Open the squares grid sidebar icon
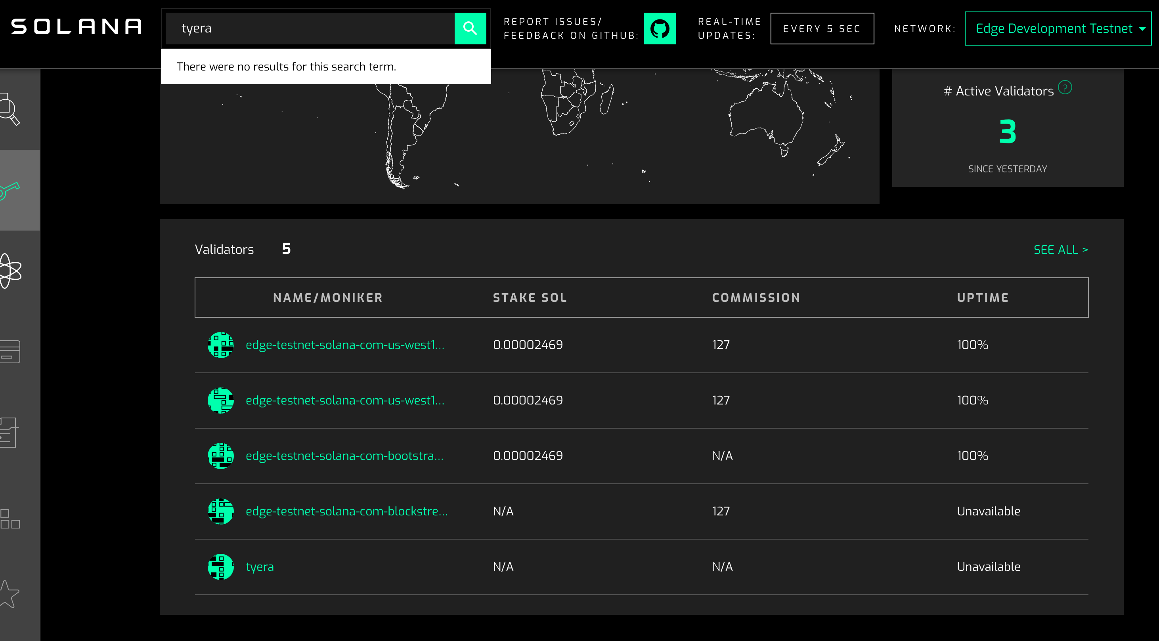This screenshot has width=1159, height=641. 10,519
